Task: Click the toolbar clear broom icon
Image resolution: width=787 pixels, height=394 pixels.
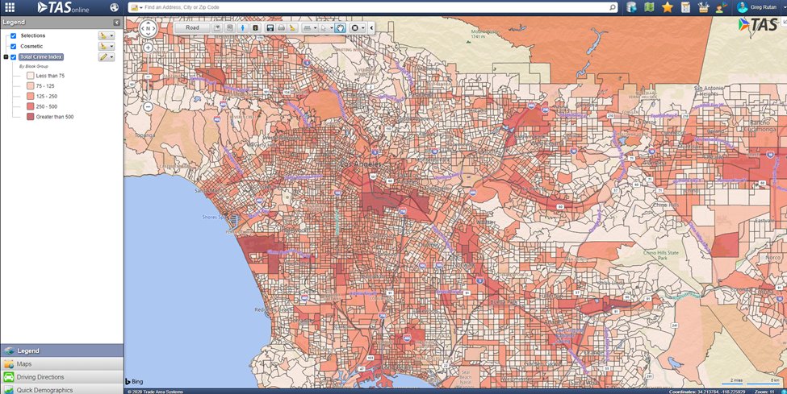Action: (293, 28)
